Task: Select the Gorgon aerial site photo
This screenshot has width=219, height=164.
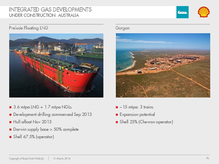Action: [x=163, y=65]
